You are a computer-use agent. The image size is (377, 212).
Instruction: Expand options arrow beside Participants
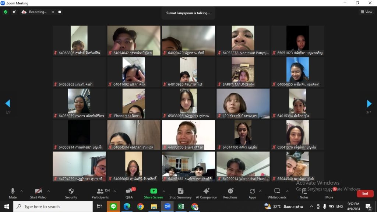tap(115, 191)
